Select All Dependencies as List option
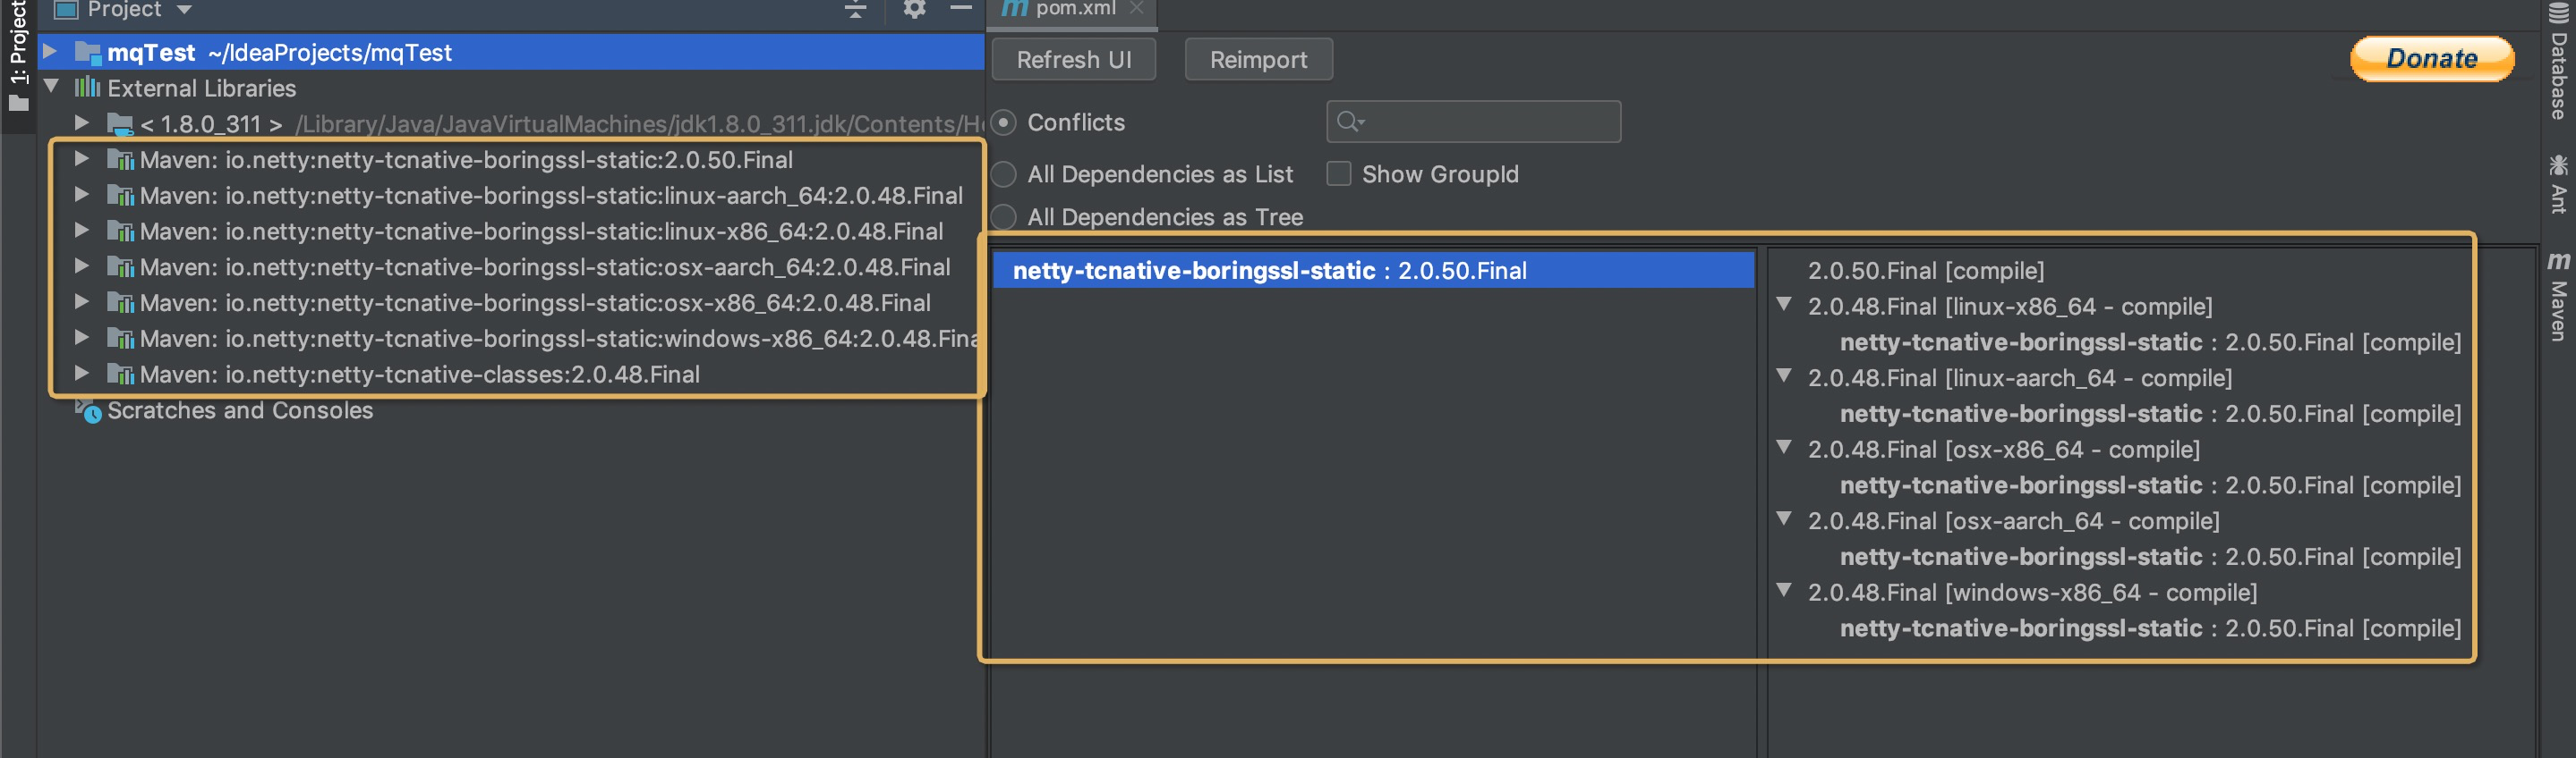This screenshot has height=758, width=2576. coord(1004,173)
